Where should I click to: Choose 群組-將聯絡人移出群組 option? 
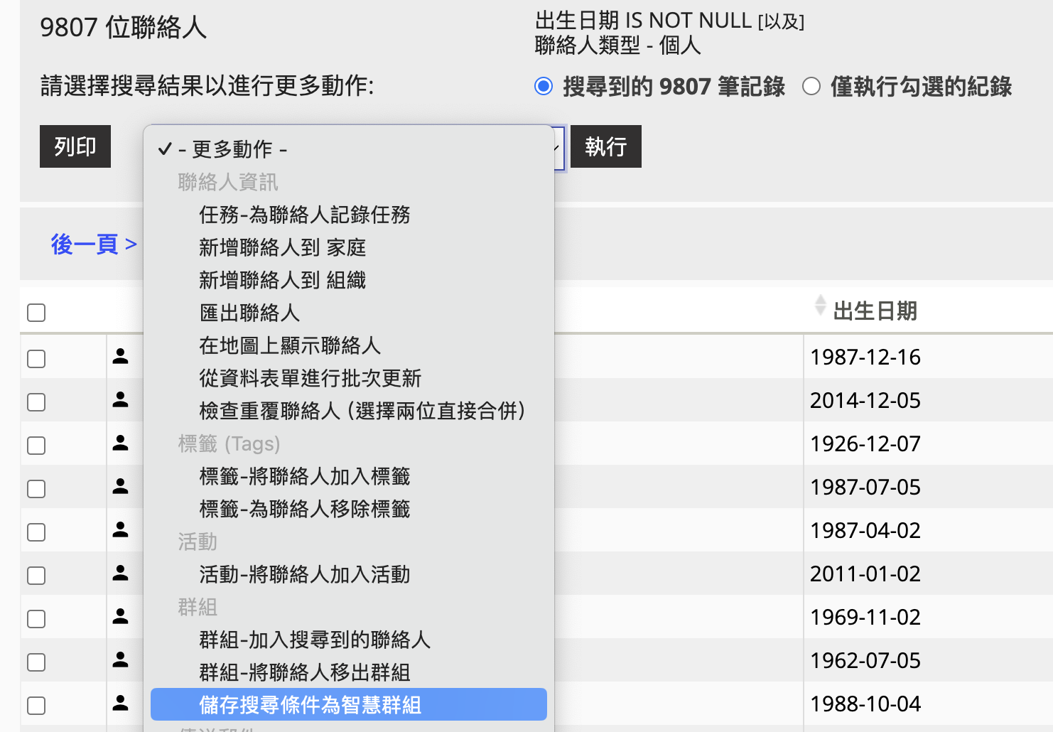(x=349, y=672)
